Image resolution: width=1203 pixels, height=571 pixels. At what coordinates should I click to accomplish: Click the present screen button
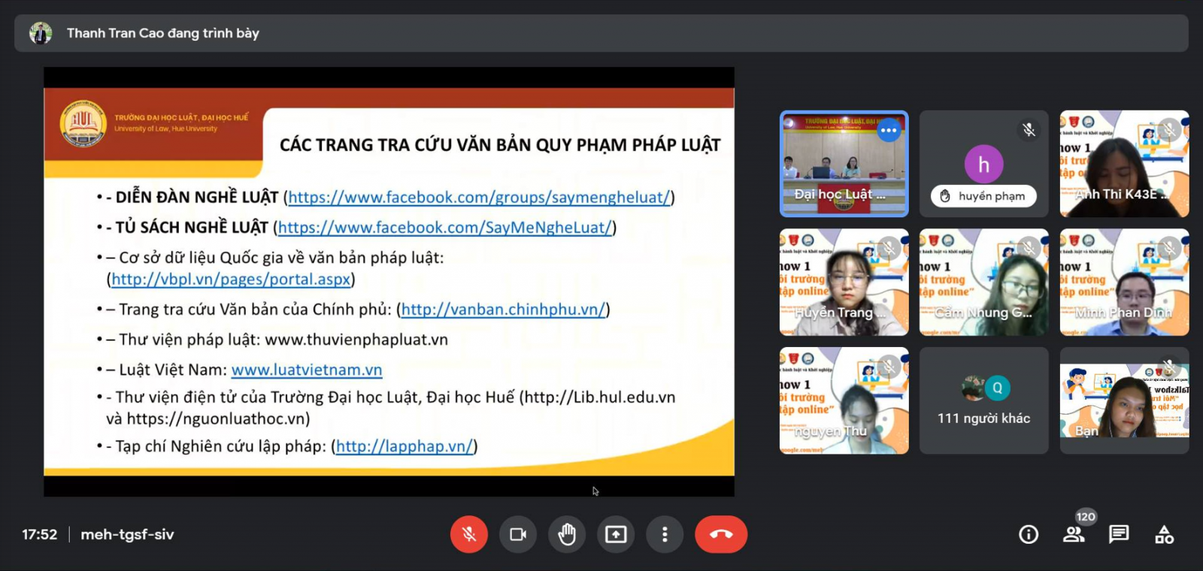click(x=616, y=534)
